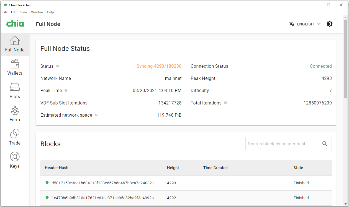Expand the English language dropdown
The height and width of the screenshot is (207, 349).
tap(305, 24)
